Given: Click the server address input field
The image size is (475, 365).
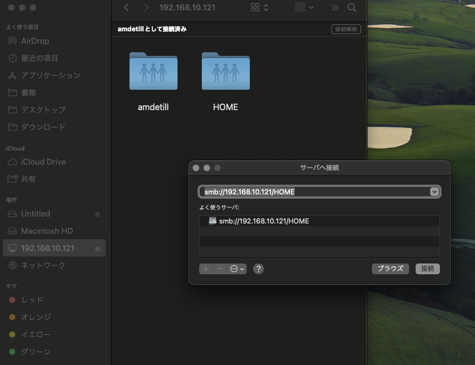Looking at the screenshot, I should click(313, 192).
